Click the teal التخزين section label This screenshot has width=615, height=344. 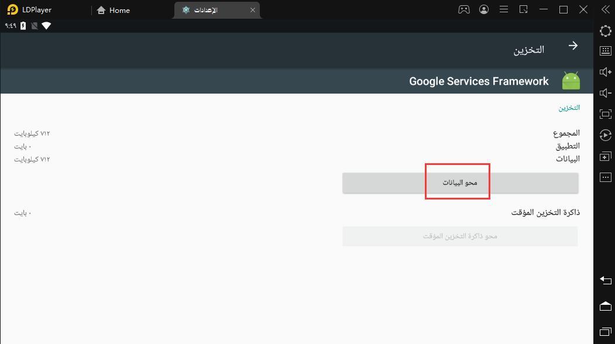click(x=569, y=108)
